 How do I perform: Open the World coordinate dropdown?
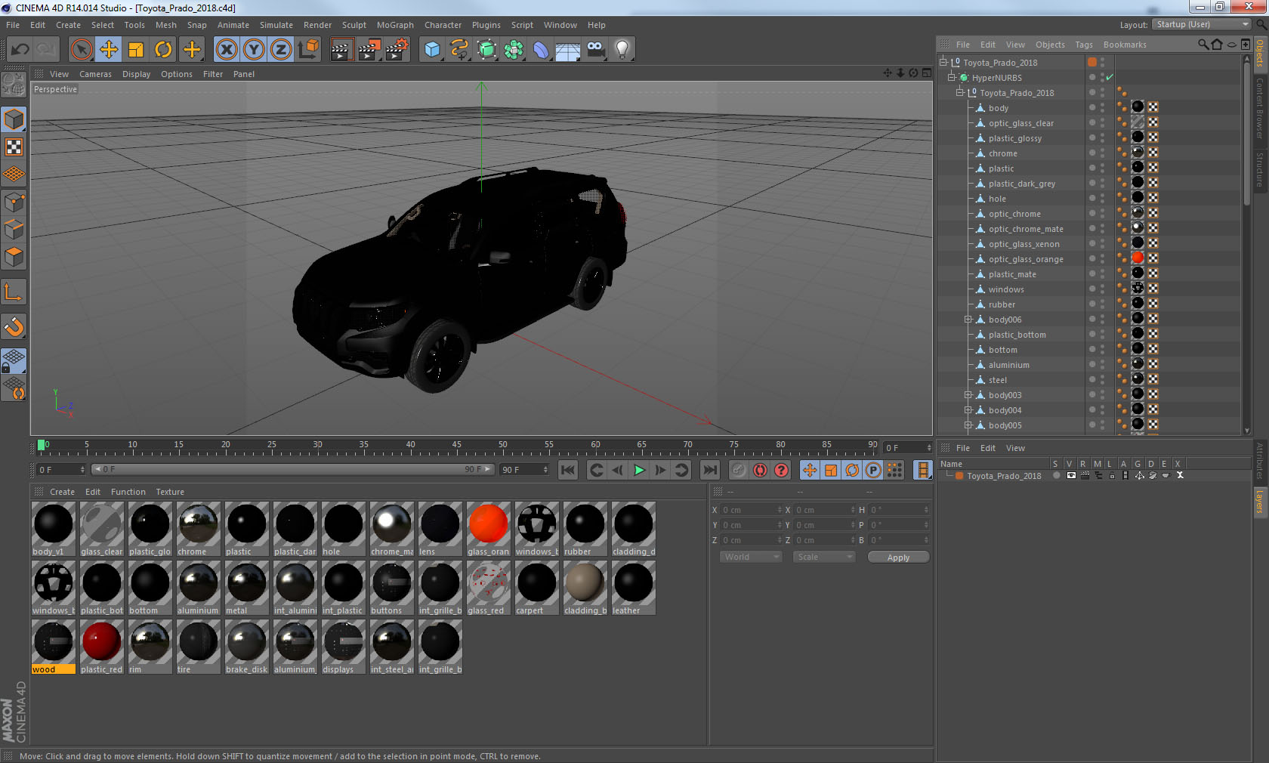pos(751,557)
